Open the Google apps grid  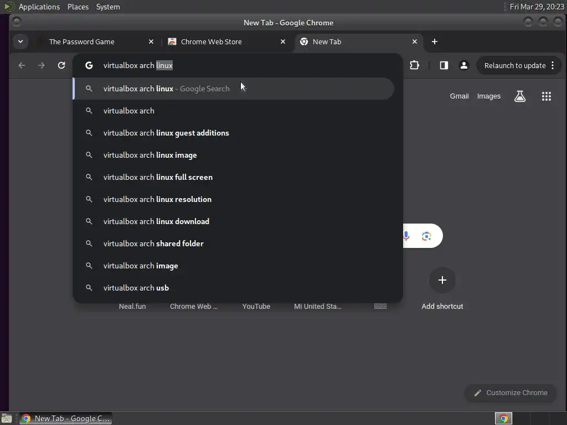point(547,96)
